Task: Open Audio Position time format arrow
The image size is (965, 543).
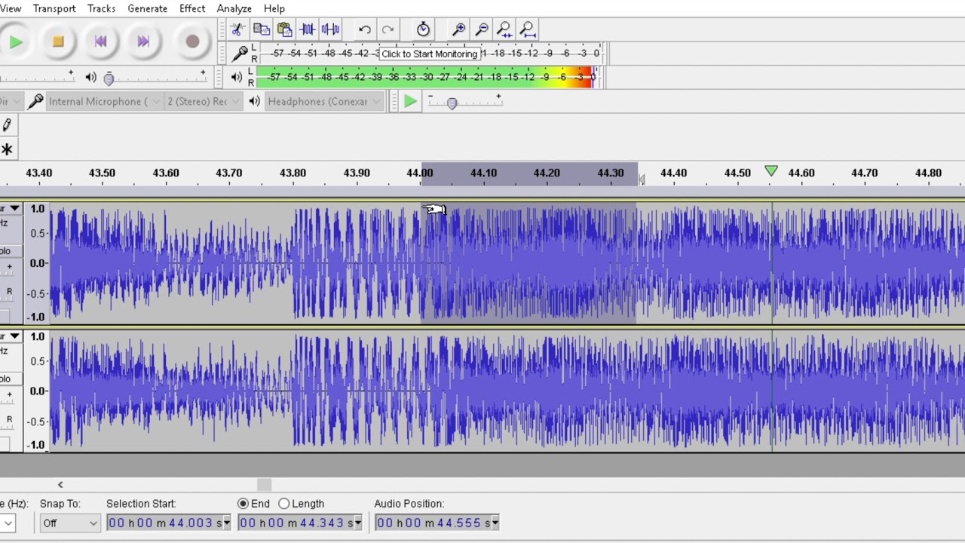Action: pos(495,523)
